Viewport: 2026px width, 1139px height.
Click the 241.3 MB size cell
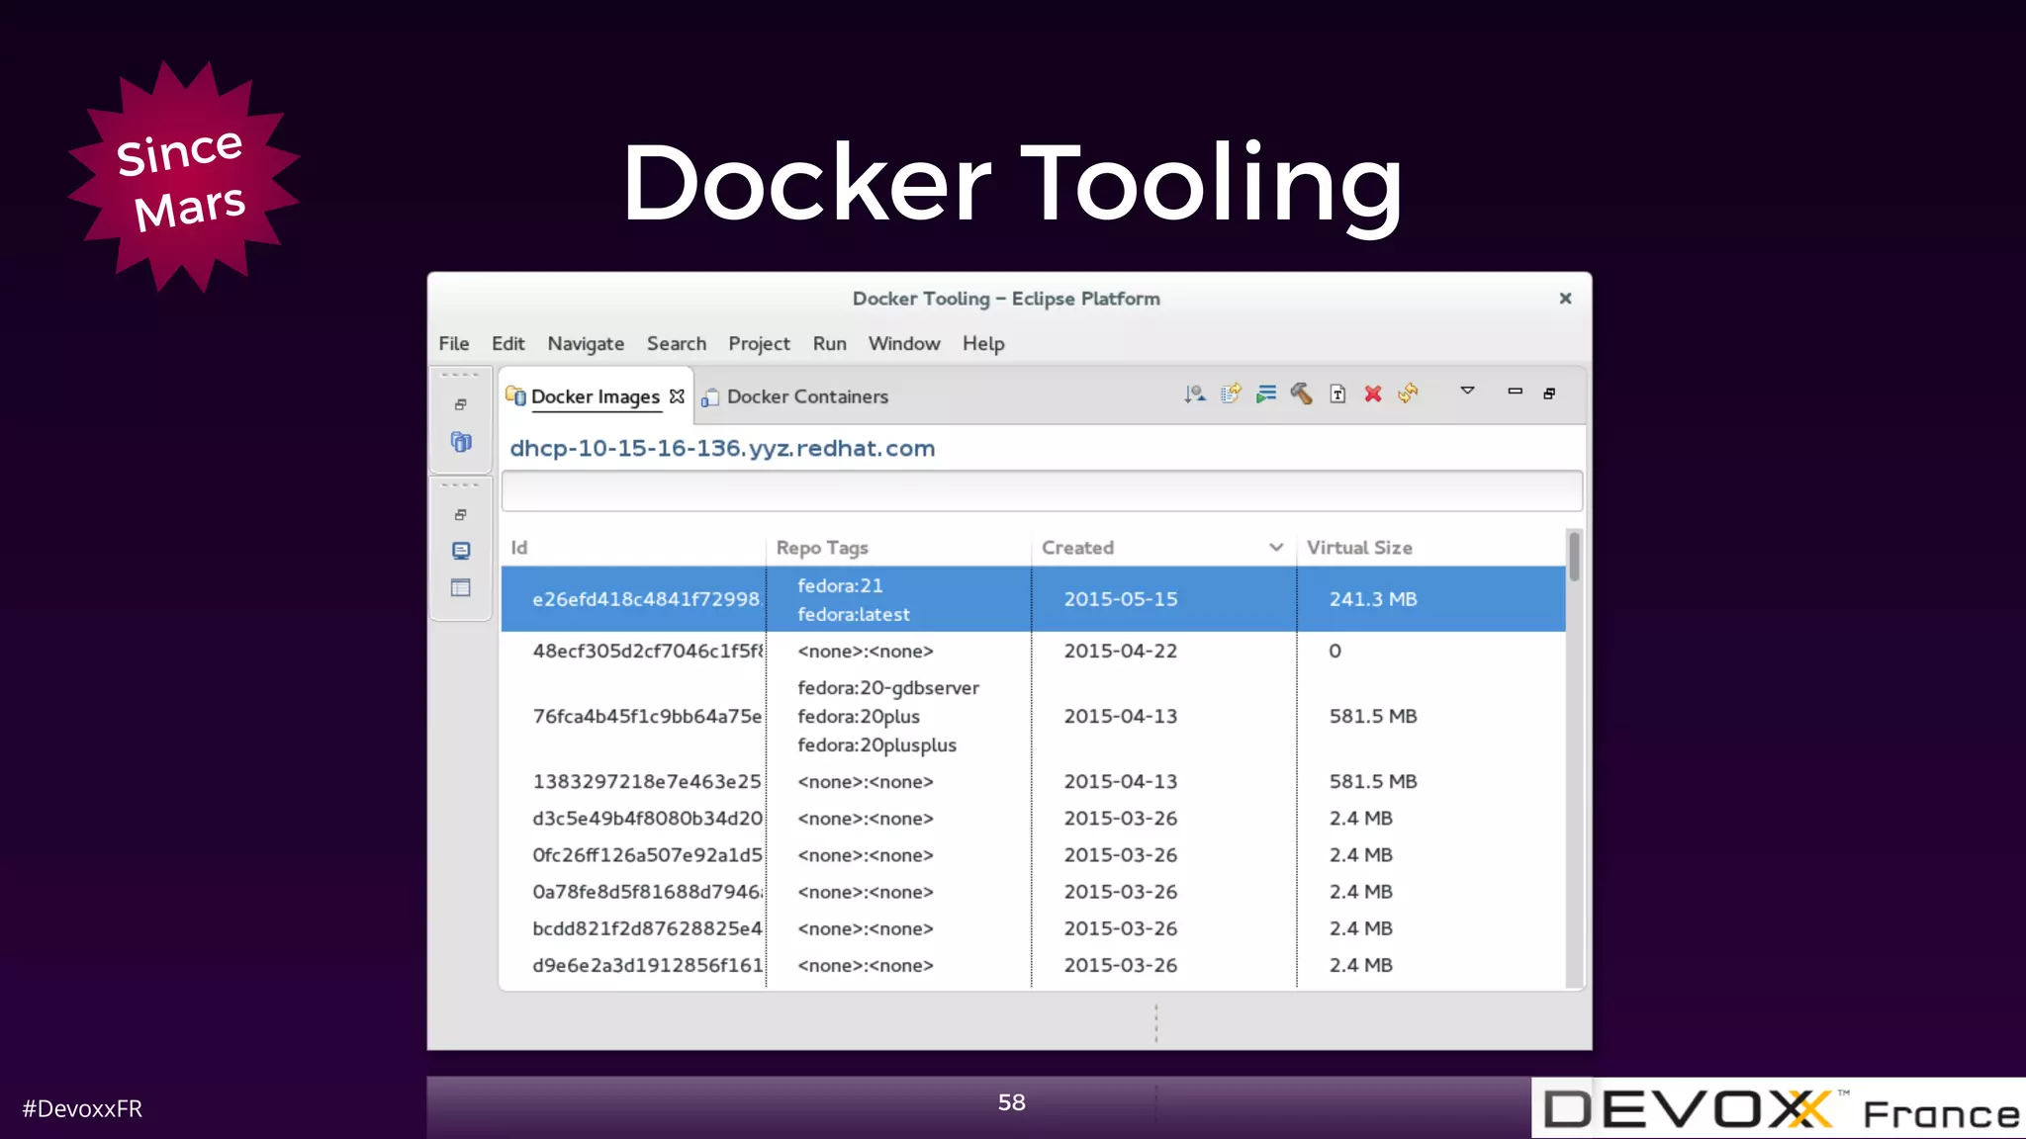[x=1373, y=599]
